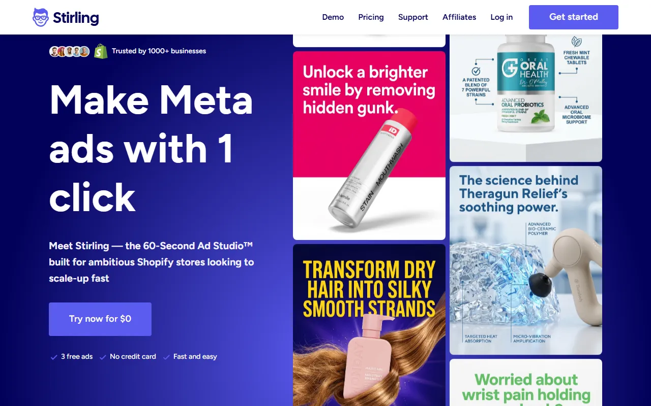Open the Demo menu item

(333, 17)
